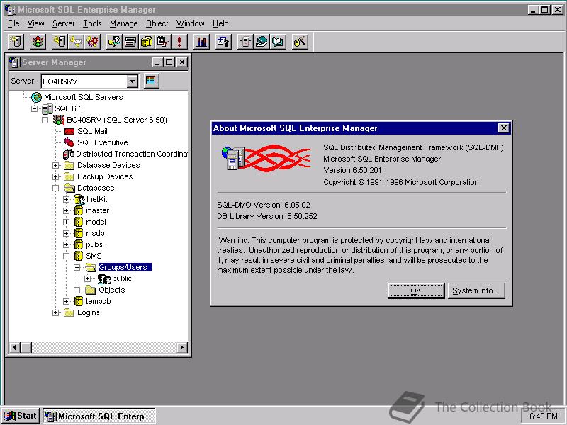Click the 6:43 PM taskbar clock
The image size is (567, 425).
pyautogui.click(x=544, y=416)
